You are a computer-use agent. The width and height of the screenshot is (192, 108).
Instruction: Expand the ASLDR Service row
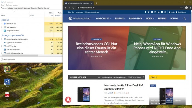coord(2,46)
